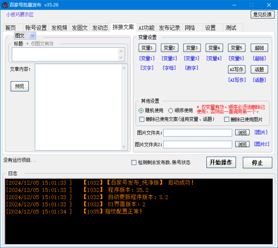Screen dimensions: 278x248
Task: Insert the [AI写作] placeholder link
Action: coord(237,80)
